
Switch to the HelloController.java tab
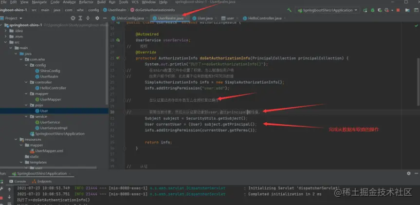click(x=264, y=18)
